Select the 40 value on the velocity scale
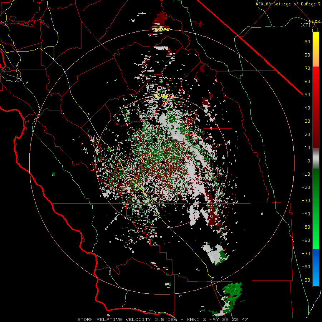 point(307,108)
